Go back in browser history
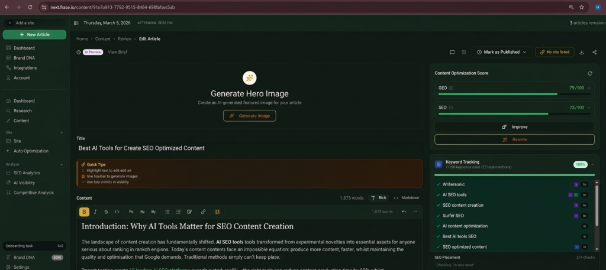This screenshot has height=270, width=606. (7, 7)
